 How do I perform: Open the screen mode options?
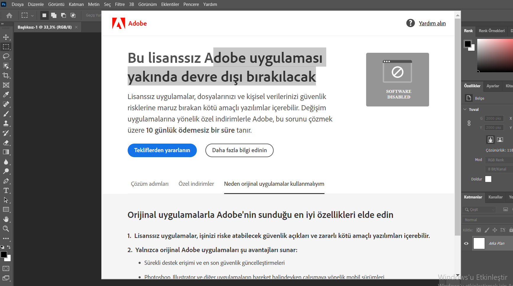(x=6, y=278)
